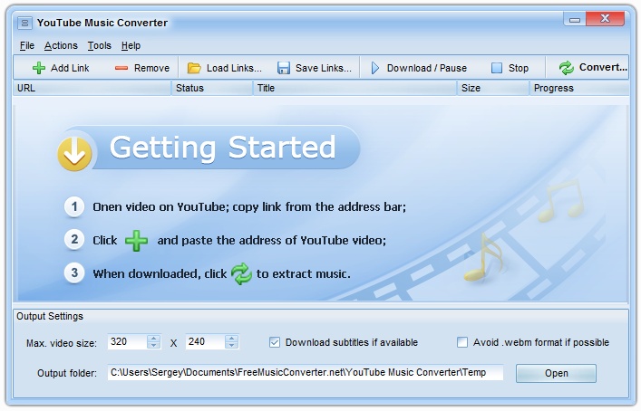Sort by the Status column header

[212, 88]
